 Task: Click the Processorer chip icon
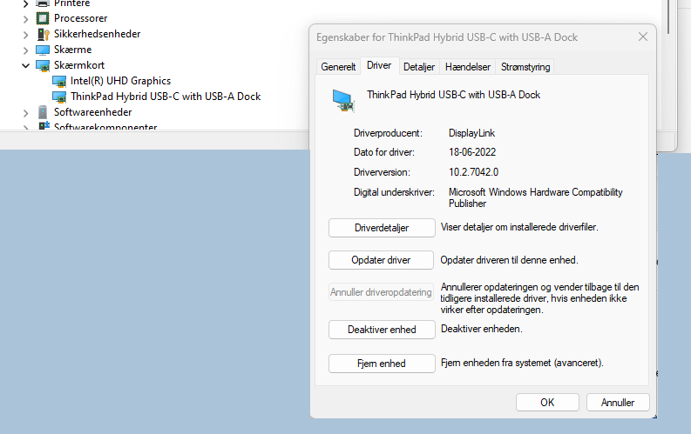(x=43, y=18)
